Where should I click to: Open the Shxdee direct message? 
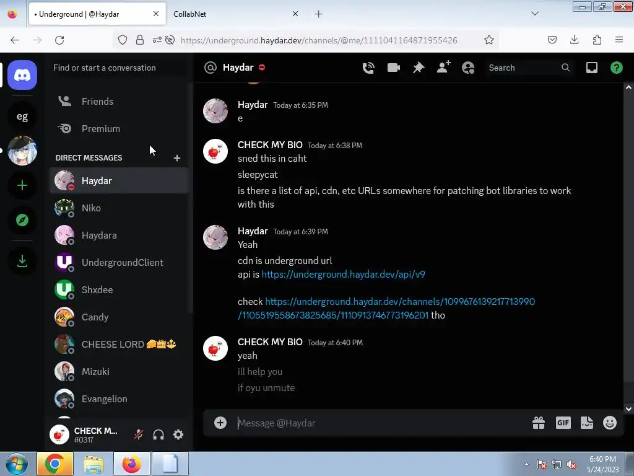pyautogui.click(x=119, y=290)
